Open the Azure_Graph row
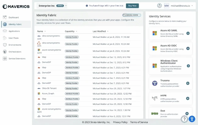 [x=89, y=94]
